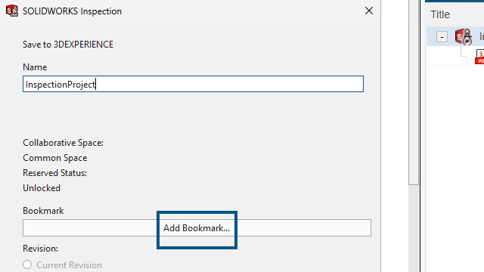Click the Bookmark field label
484x272 pixels.
(x=43, y=211)
